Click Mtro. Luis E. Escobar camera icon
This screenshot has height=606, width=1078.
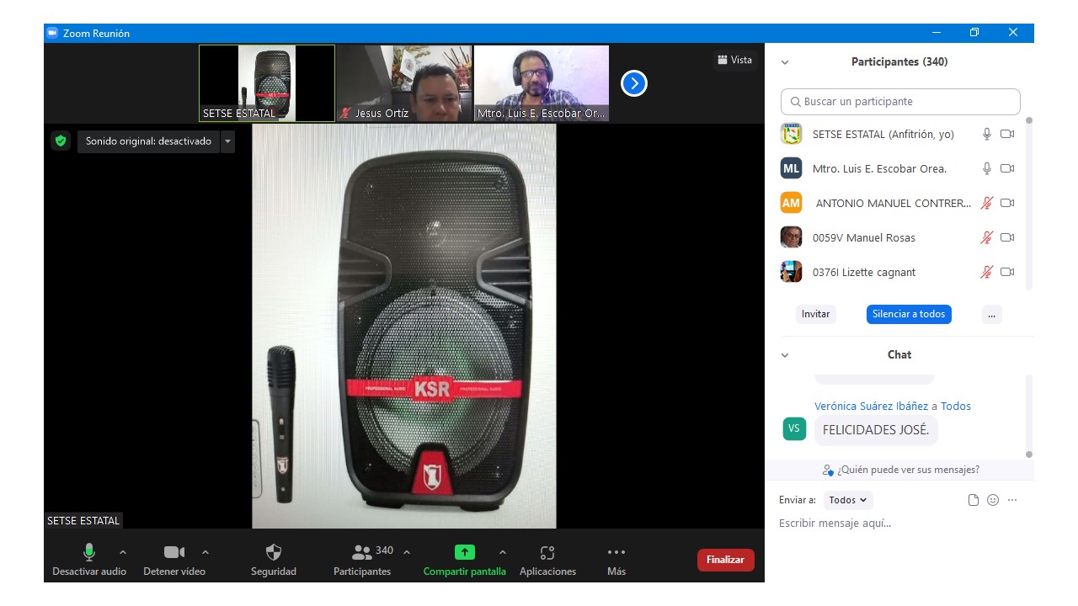point(1007,168)
